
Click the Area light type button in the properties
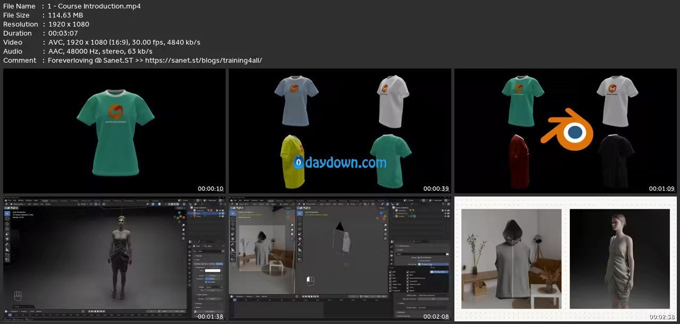pyautogui.click(x=218, y=263)
